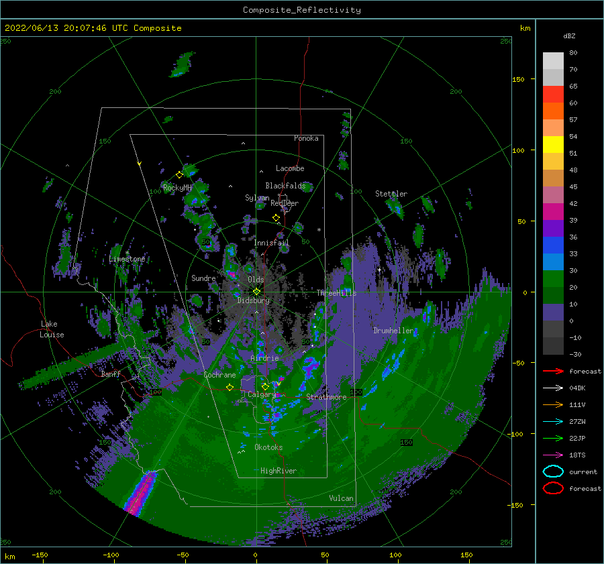Screen dimensions: 604x564
Task: Select the orange 111V arrow legend icon
Action: click(553, 404)
